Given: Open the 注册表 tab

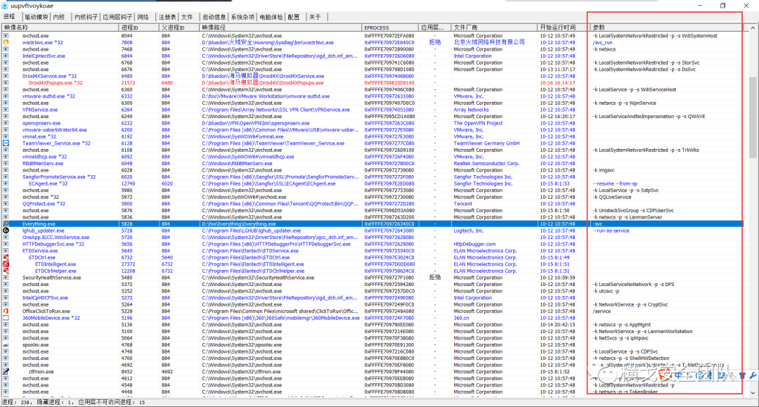Looking at the screenshot, I should (x=167, y=17).
